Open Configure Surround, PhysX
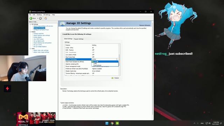This screenshot has height=126, width=224. pyautogui.click(x=41, y=30)
